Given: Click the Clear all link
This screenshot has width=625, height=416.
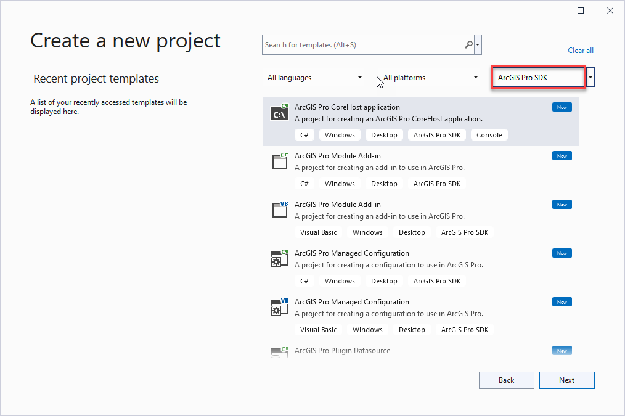Looking at the screenshot, I should click(x=580, y=50).
